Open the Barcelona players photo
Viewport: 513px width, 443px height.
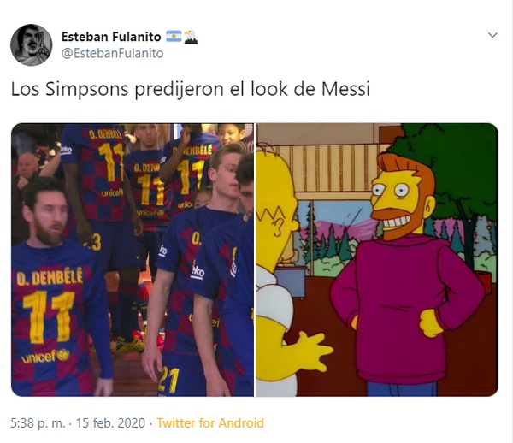pyautogui.click(x=133, y=260)
